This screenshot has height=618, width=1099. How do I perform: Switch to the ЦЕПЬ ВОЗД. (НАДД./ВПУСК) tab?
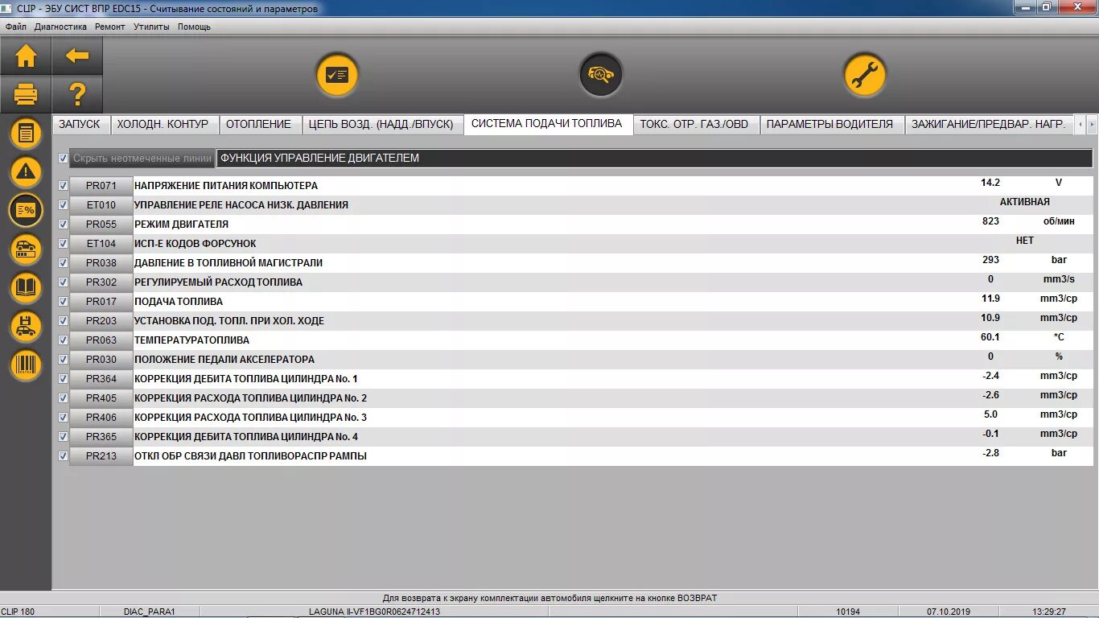381,124
